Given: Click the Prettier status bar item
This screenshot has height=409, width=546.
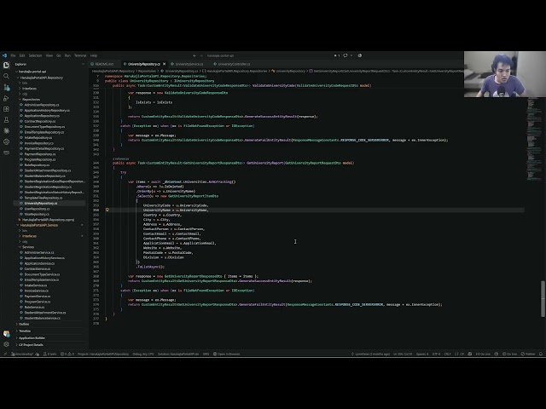Looking at the screenshot, I should 528,354.
